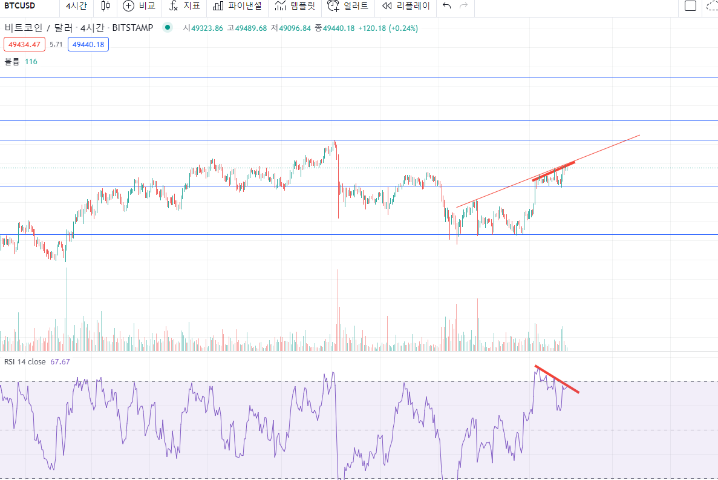Screen dimensions: 718x480
Task: Select the RSI 14 close indicator legend
Action: click(24, 361)
